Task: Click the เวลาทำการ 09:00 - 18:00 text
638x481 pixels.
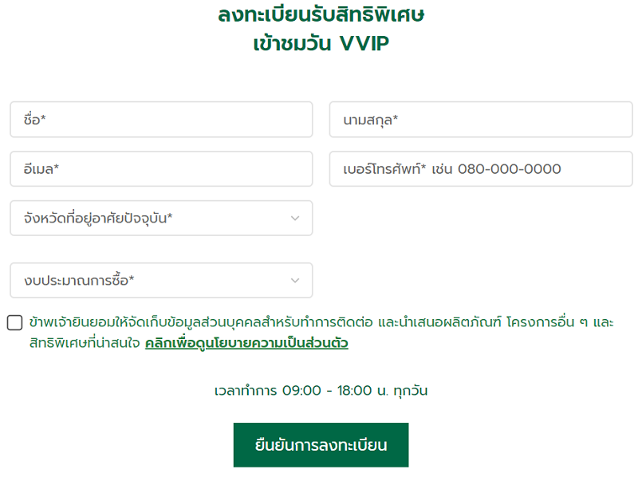Action: point(321,391)
